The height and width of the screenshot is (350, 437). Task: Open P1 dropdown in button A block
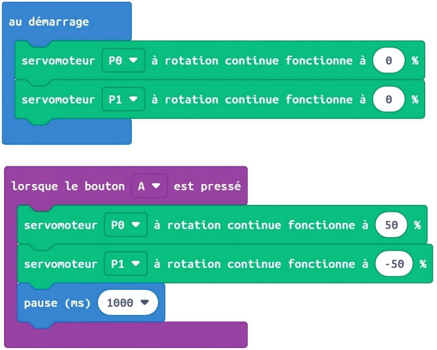tap(126, 264)
